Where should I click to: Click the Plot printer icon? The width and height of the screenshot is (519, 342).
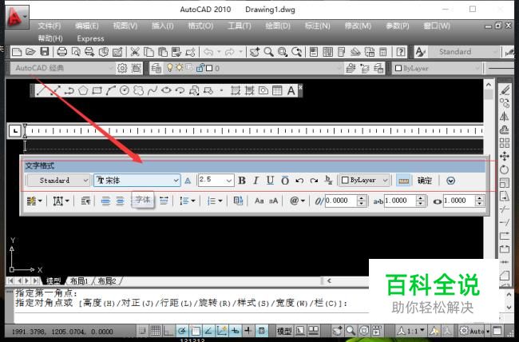[62, 52]
